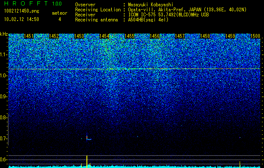Click the 'meteor' label
The height and width of the screenshot is (168, 264).
click(60, 13)
